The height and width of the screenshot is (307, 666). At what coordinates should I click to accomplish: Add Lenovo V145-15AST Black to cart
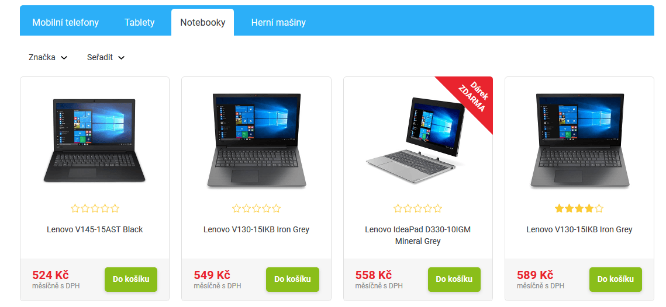point(131,280)
